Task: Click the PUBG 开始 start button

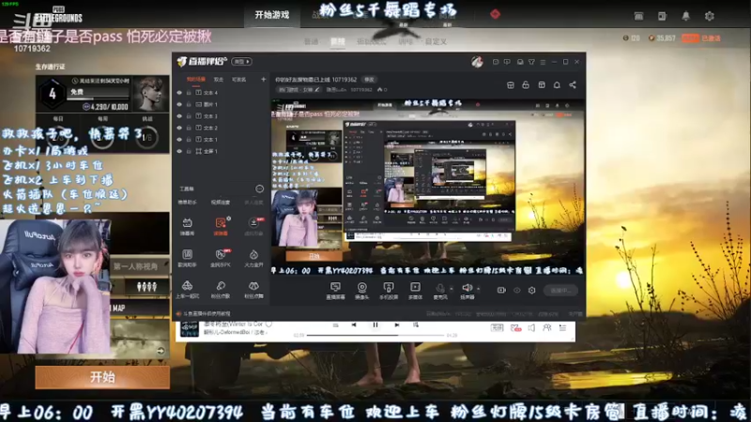Action: click(102, 378)
